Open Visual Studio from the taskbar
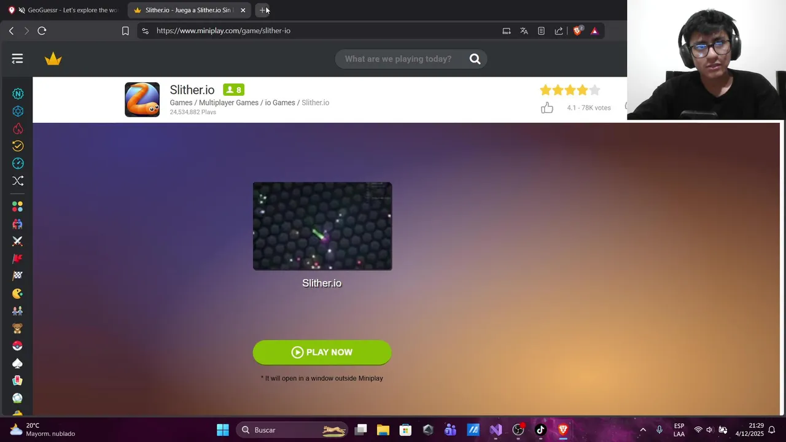 (x=496, y=430)
